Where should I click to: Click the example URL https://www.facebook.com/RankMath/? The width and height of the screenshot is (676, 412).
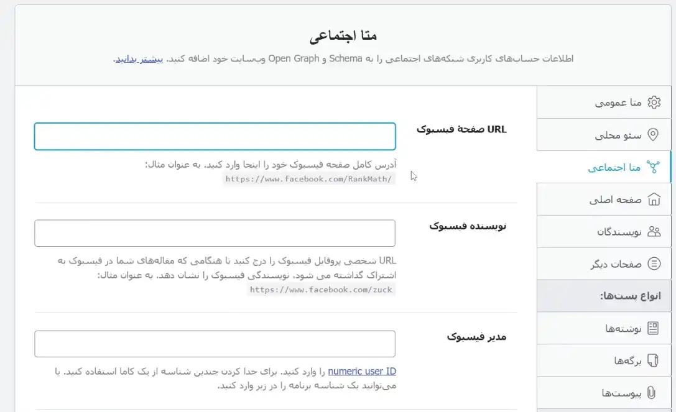308,179
